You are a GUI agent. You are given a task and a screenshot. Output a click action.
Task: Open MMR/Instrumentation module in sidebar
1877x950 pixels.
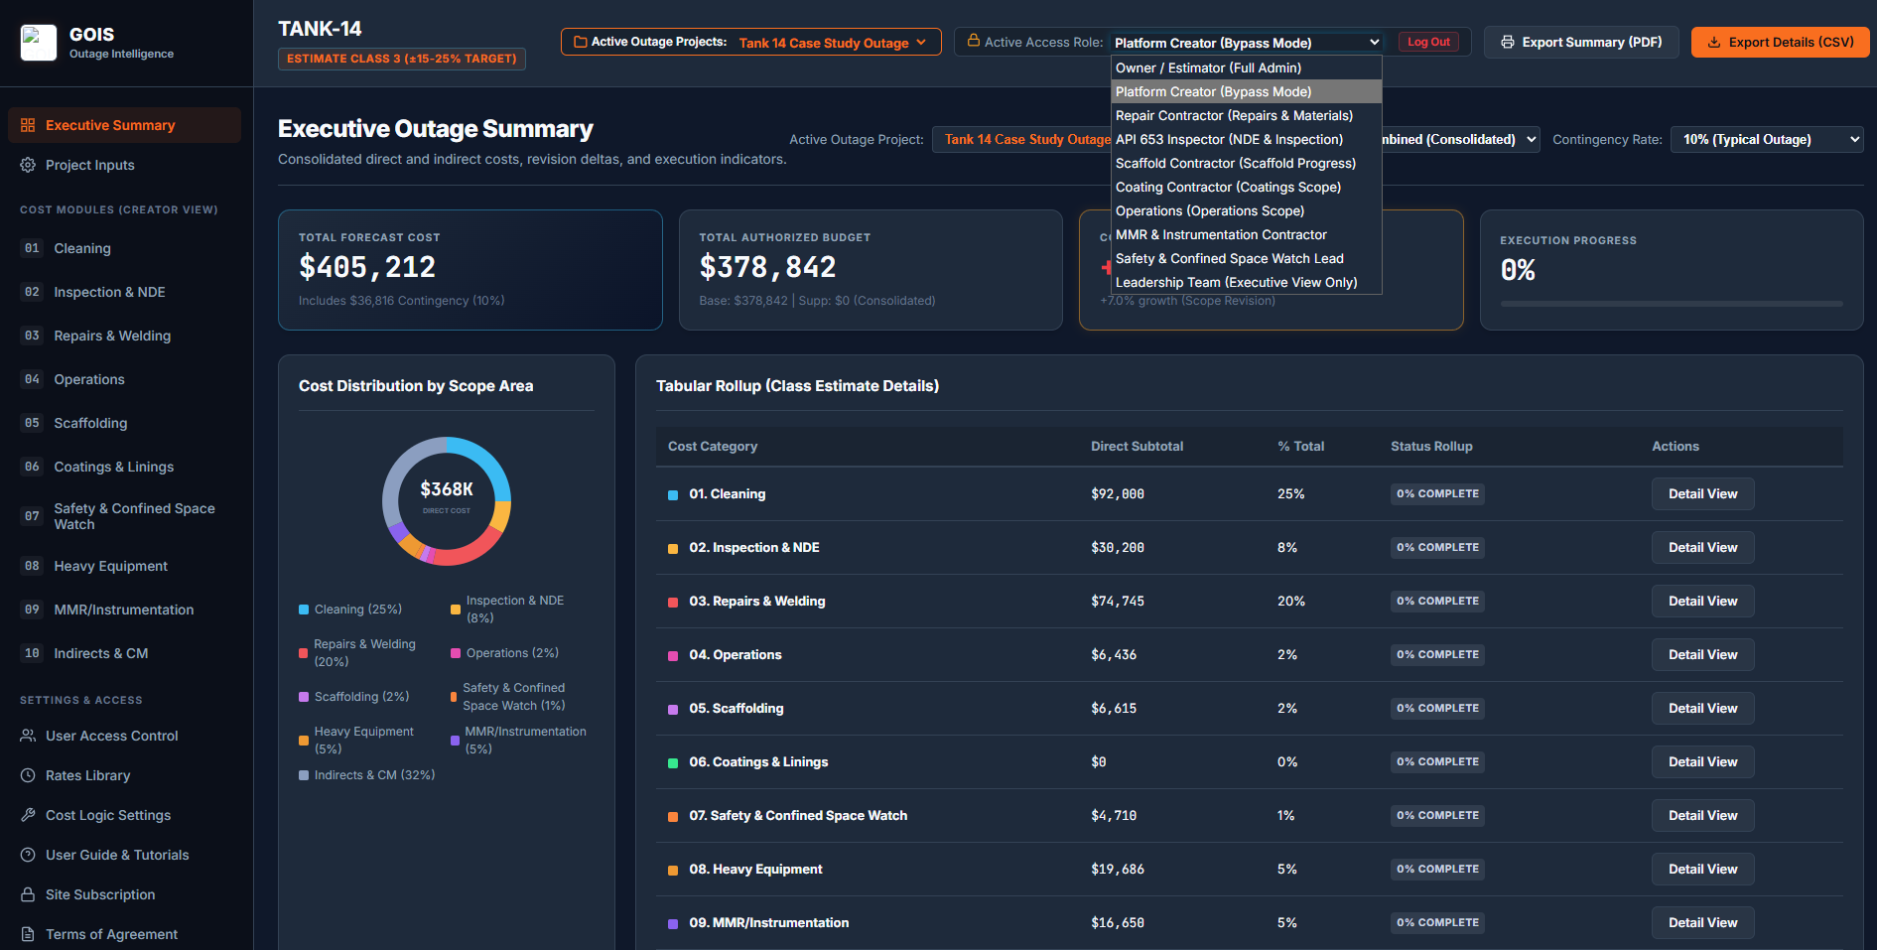[x=124, y=610]
